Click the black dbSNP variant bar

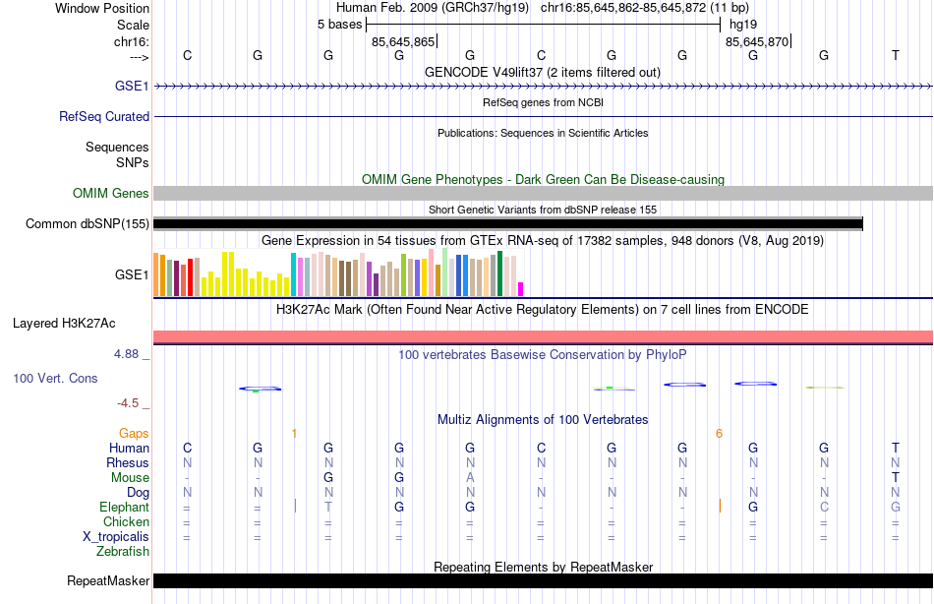[x=508, y=224]
